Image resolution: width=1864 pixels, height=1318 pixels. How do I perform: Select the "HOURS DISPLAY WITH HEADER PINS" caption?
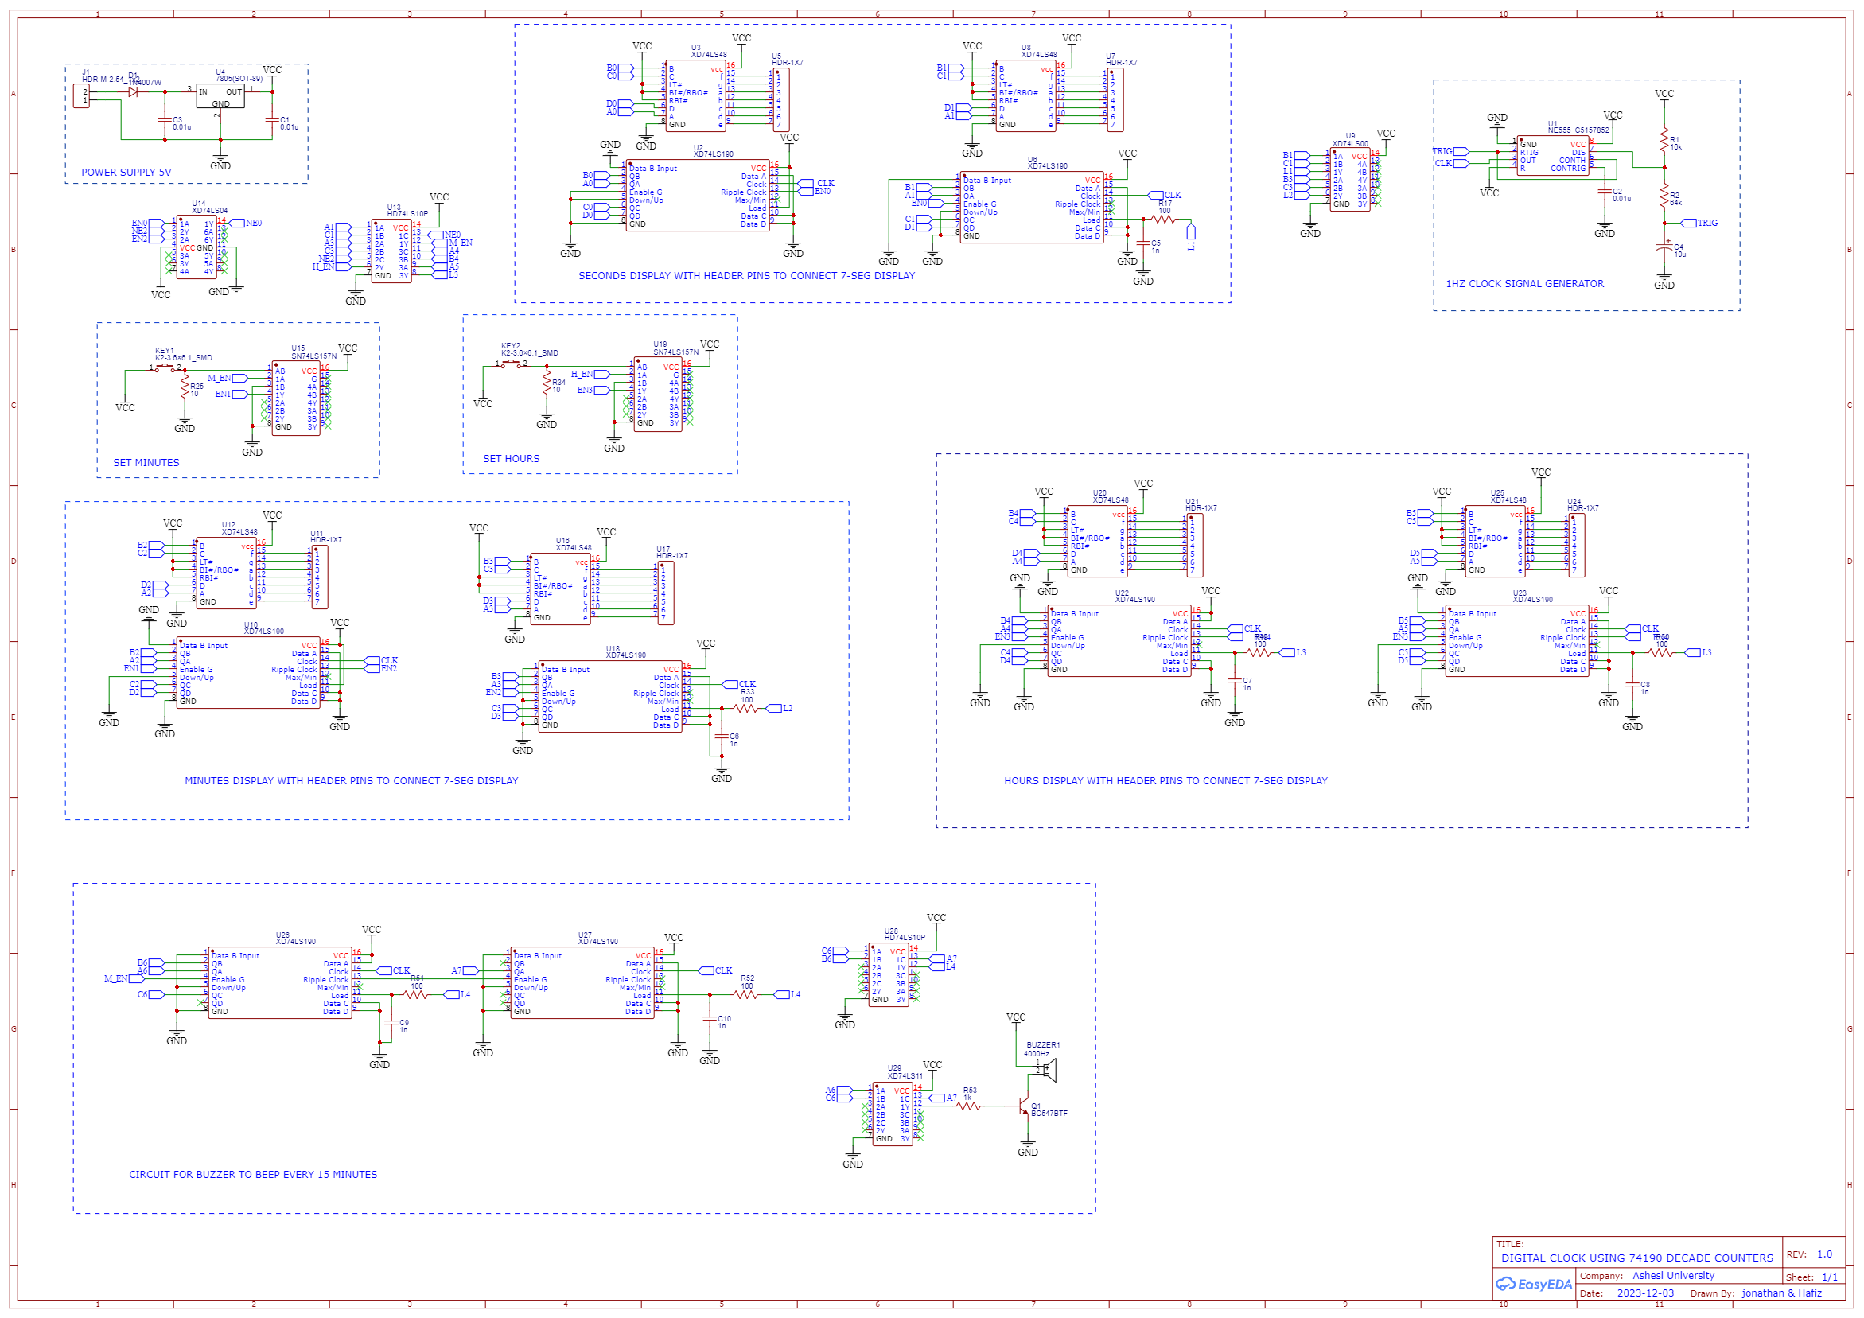click(1165, 781)
